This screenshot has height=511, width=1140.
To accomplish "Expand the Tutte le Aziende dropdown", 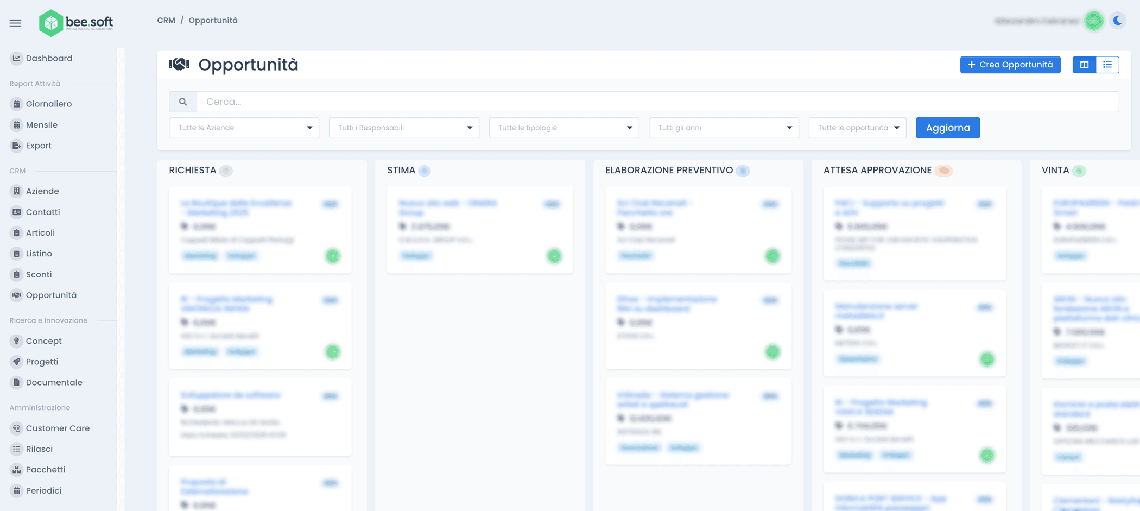I will pyautogui.click(x=244, y=128).
